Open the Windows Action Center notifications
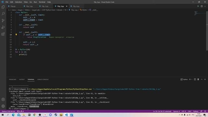The width and height of the screenshot is (208, 117). 204,115
